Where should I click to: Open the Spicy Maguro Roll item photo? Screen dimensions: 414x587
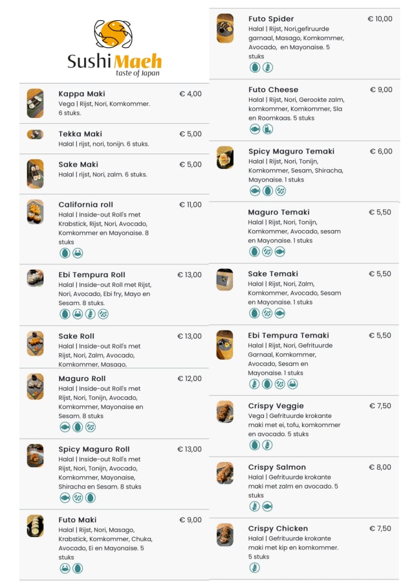pos(35,455)
